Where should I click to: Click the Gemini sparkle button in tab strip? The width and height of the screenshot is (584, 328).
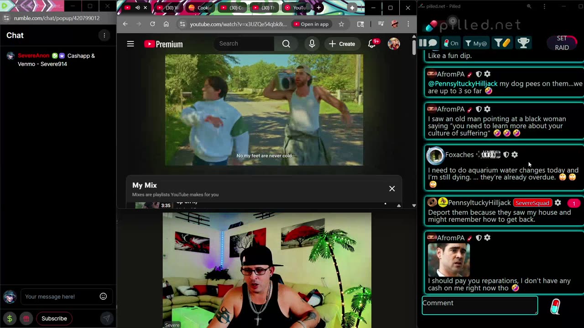click(x=352, y=8)
